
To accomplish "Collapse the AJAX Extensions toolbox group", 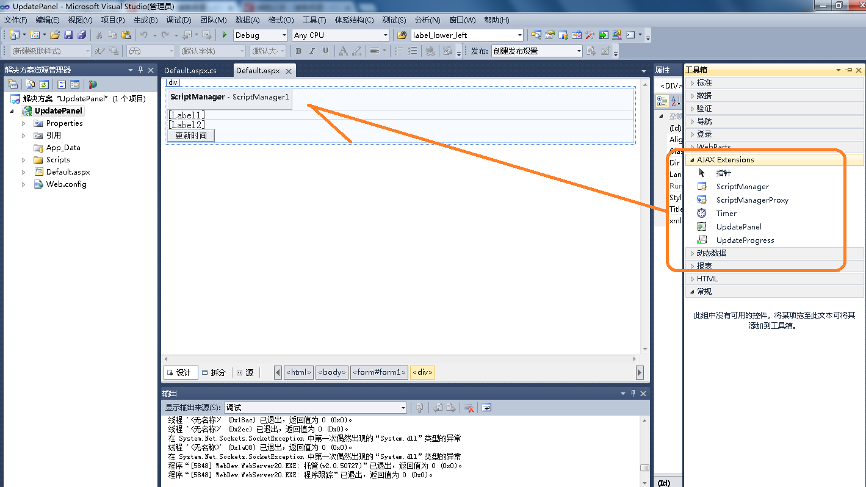I will [x=692, y=160].
